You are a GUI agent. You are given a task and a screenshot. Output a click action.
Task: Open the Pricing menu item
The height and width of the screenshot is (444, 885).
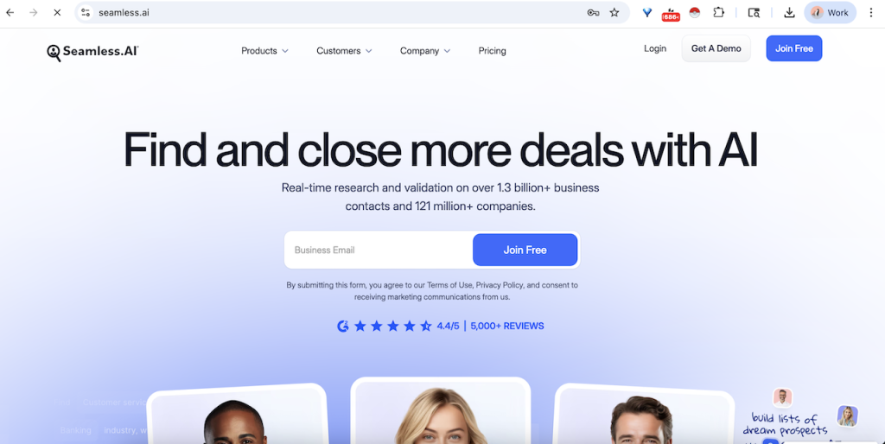[x=492, y=51]
